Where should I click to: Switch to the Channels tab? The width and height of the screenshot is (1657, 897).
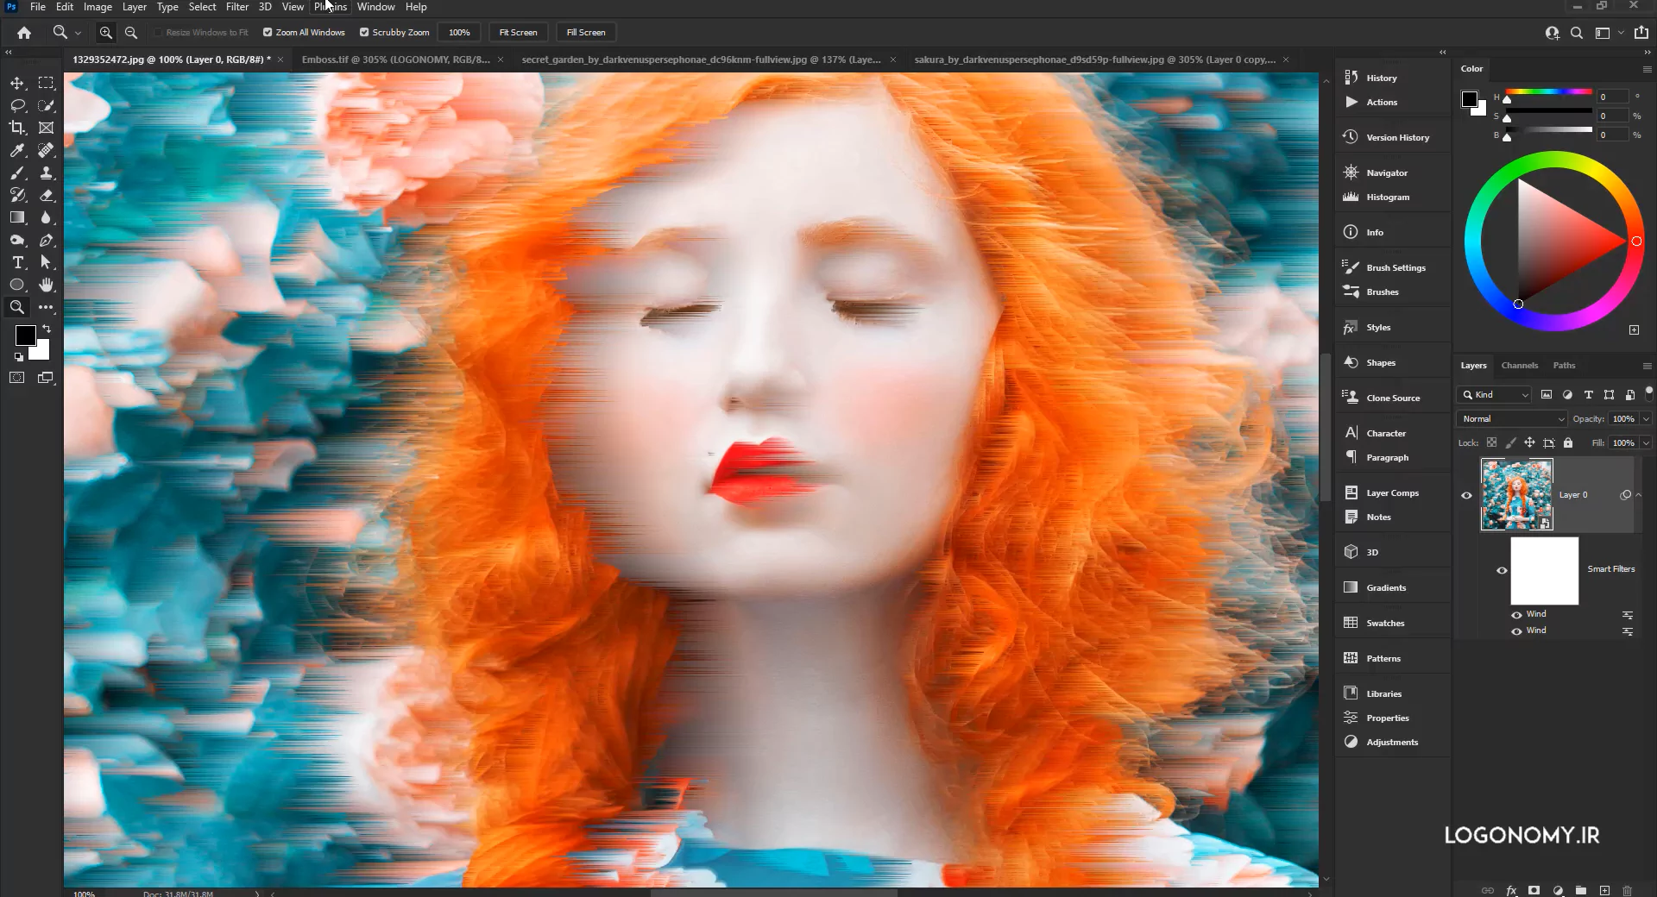[1519, 365]
